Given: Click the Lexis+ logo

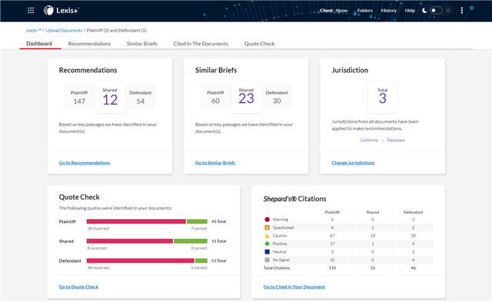Looking at the screenshot, I should click(61, 10).
